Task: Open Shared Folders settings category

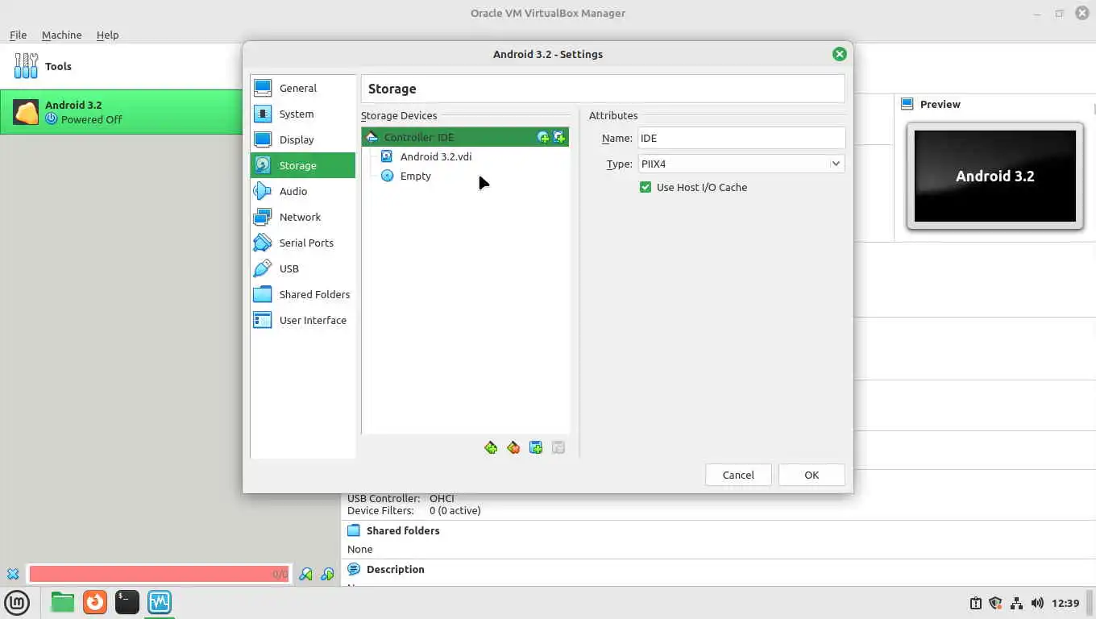Action: coord(302,294)
